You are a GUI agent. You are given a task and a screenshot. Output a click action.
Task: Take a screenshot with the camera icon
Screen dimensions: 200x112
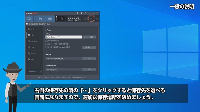tap(97, 19)
